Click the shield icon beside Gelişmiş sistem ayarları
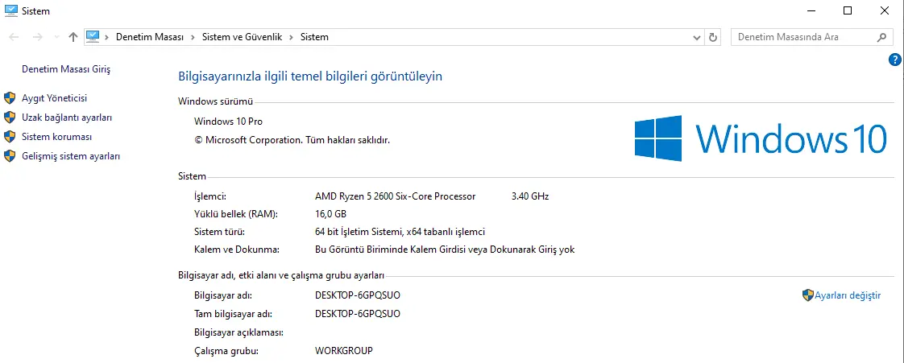The height and width of the screenshot is (363, 904). 9,155
